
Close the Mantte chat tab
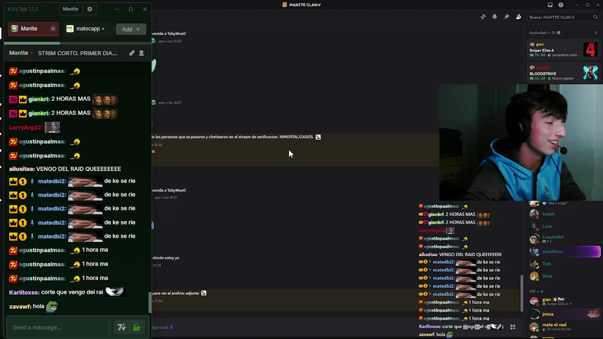53,29
